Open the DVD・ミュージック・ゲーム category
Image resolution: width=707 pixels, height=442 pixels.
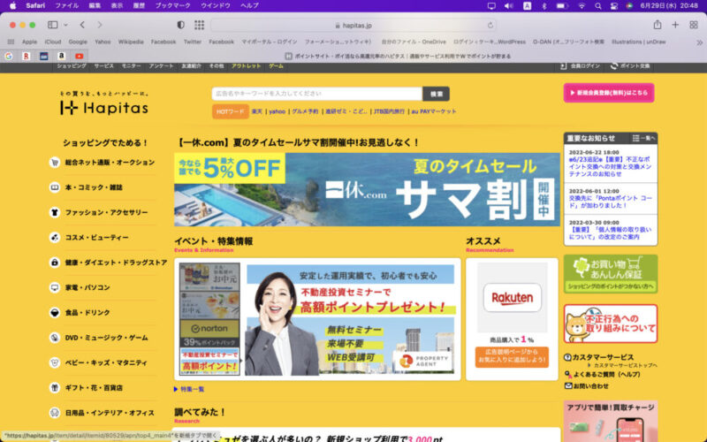coord(106,338)
